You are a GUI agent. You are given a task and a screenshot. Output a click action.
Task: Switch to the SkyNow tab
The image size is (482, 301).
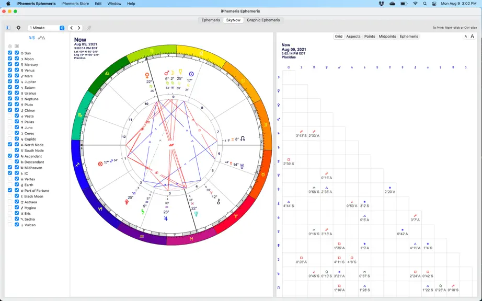pos(233,20)
